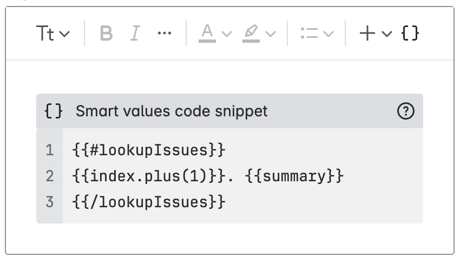Image resolution: width=460 pixels, height=263 pixels.
Task: Click the bullet list icon
Action: (x=310, y=34)
